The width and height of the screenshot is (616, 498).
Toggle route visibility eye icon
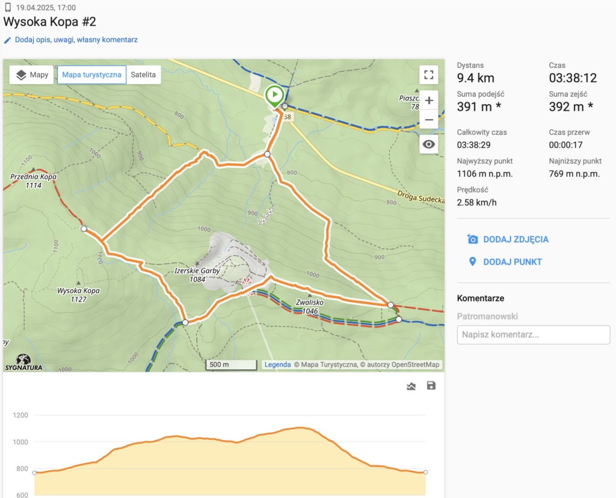(428, 144)
